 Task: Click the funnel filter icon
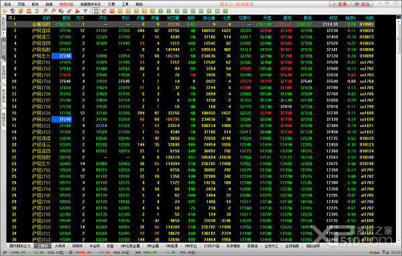(x=85, y=11)
